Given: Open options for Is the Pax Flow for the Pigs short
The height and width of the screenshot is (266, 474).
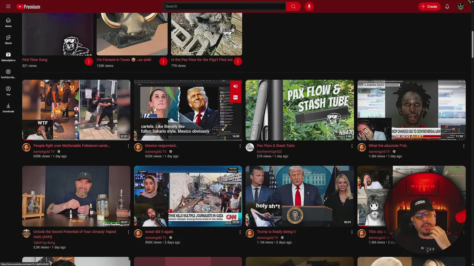Looking at the screenshot, I should point(238,62).
